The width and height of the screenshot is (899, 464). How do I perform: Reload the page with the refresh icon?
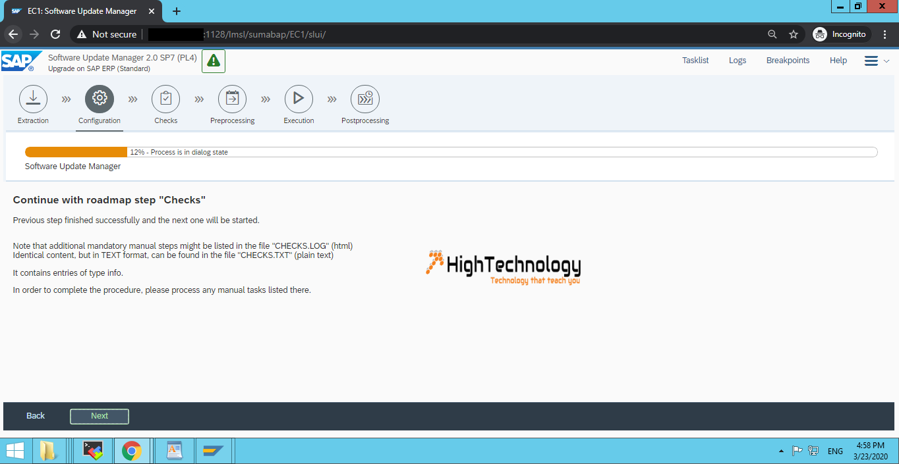pos(55,34)
